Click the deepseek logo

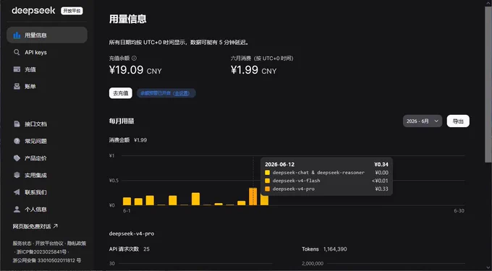[33, 11]
